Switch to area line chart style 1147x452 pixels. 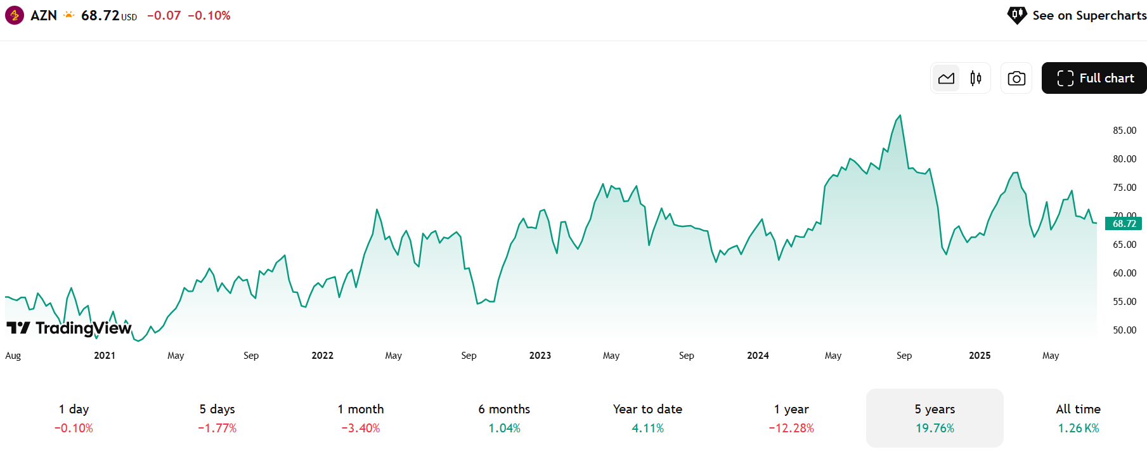[946, 79]
